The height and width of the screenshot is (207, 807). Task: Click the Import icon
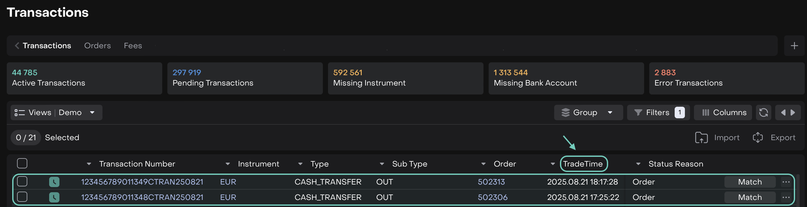pyautogui.click(x=701, y=138)
